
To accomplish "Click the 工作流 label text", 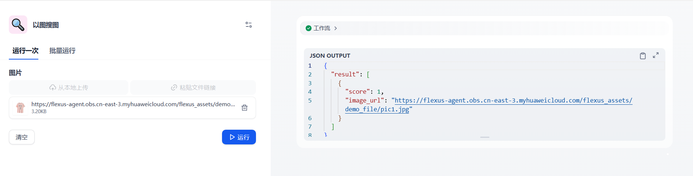I will coord(322,28).
